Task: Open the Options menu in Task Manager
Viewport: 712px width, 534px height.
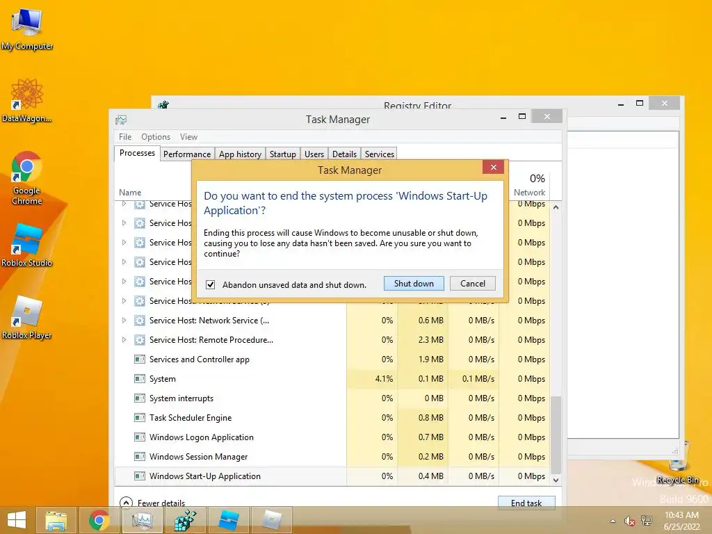Action: point(156,137)
